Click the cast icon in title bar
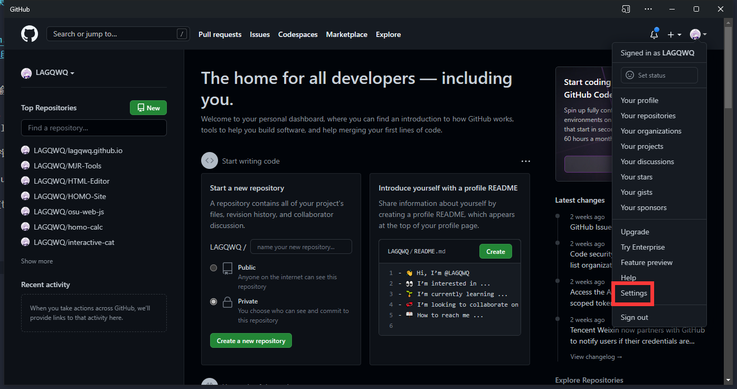The width and height of the screenshot is (737, 389). [x=626, y=9]
